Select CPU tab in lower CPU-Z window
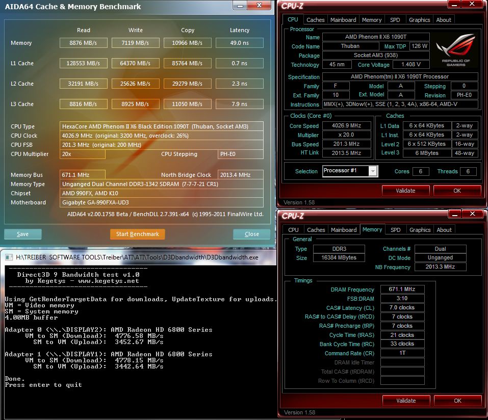The image size is (488, 420). [x=293, y=230]
